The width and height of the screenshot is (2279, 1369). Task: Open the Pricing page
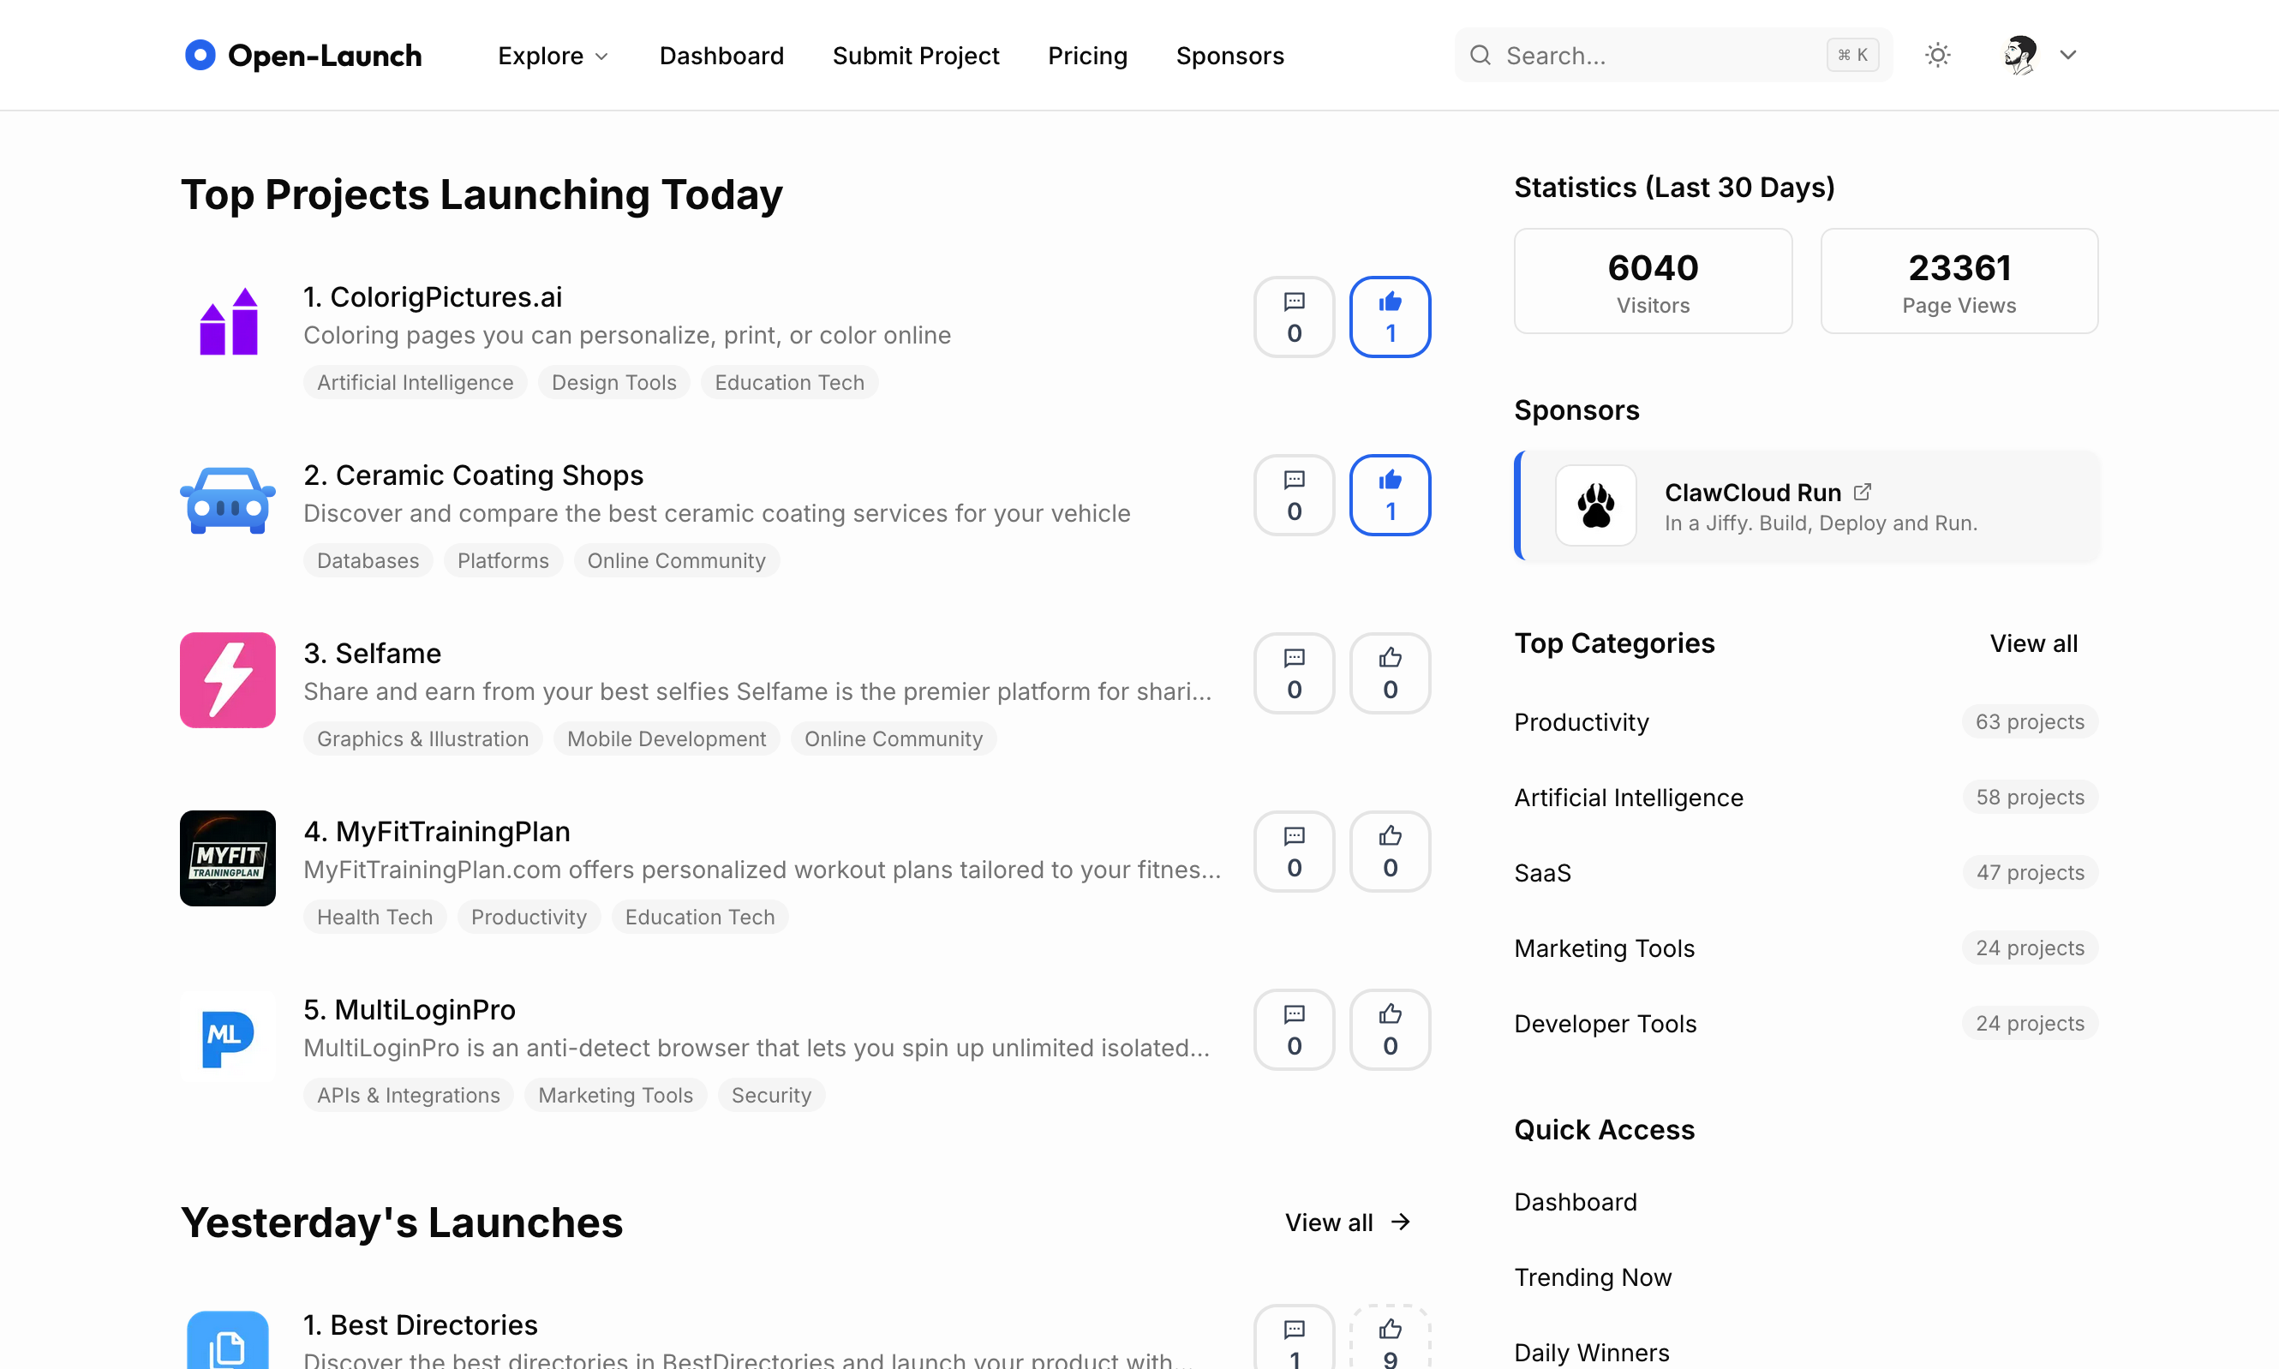1087,57
